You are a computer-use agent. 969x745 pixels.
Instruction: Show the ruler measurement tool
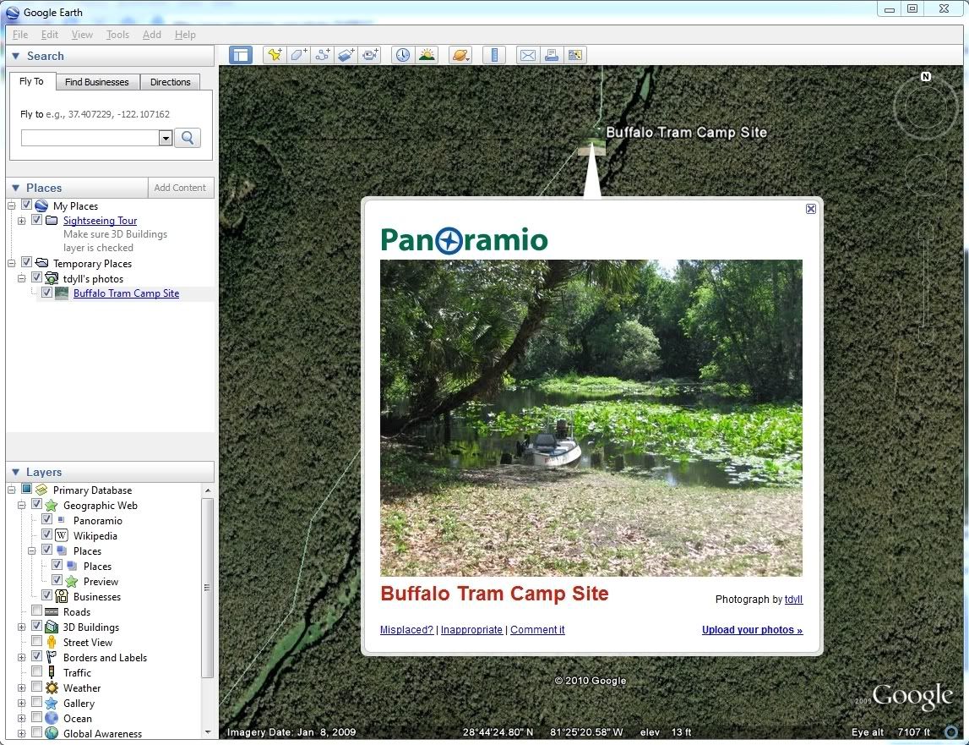tap(493, 55)
